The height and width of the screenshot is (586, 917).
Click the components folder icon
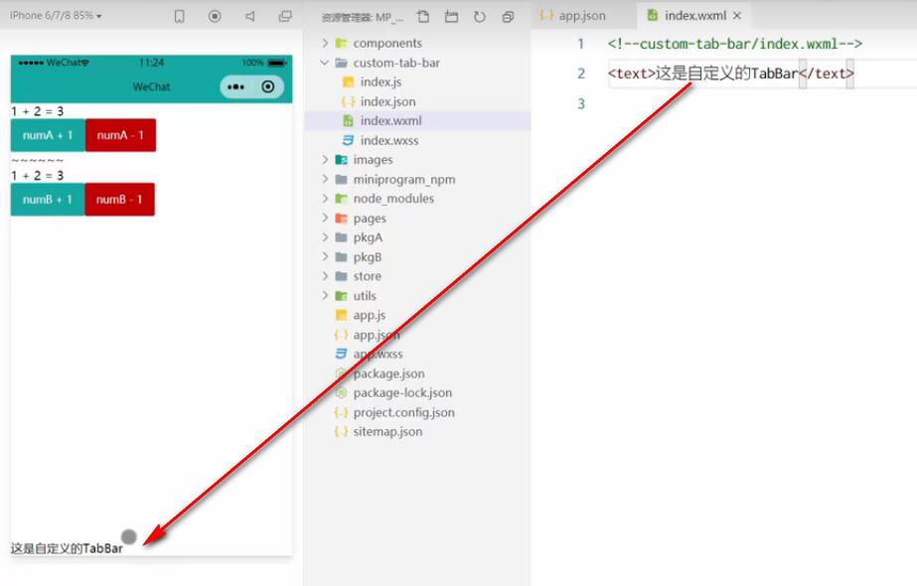[341, 43]
